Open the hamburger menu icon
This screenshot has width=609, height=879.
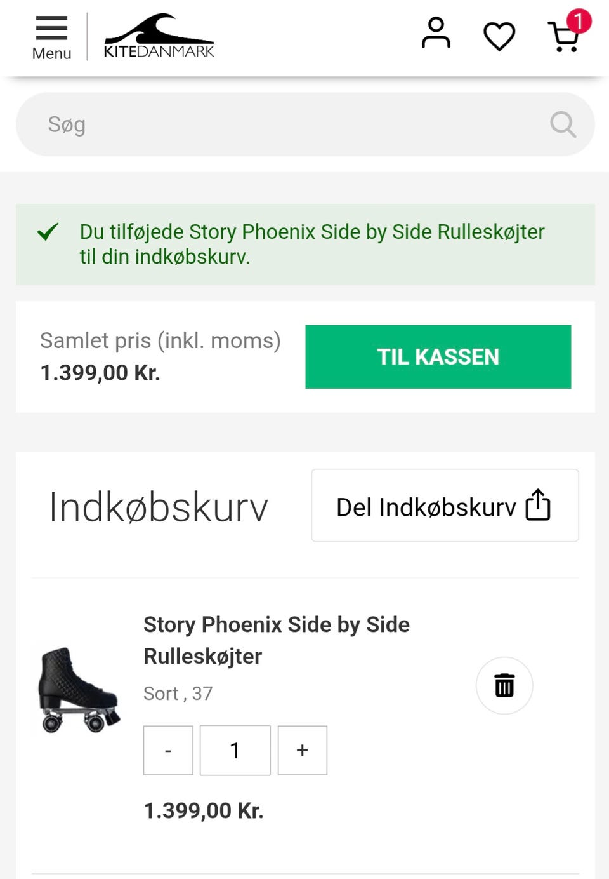[51, 29]
